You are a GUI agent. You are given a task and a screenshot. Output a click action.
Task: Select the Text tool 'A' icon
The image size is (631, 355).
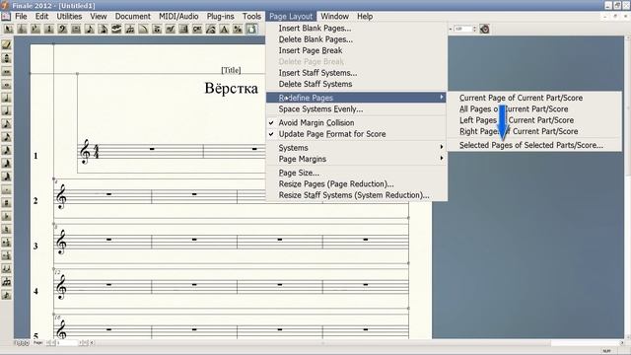click(x=224, y=29)
